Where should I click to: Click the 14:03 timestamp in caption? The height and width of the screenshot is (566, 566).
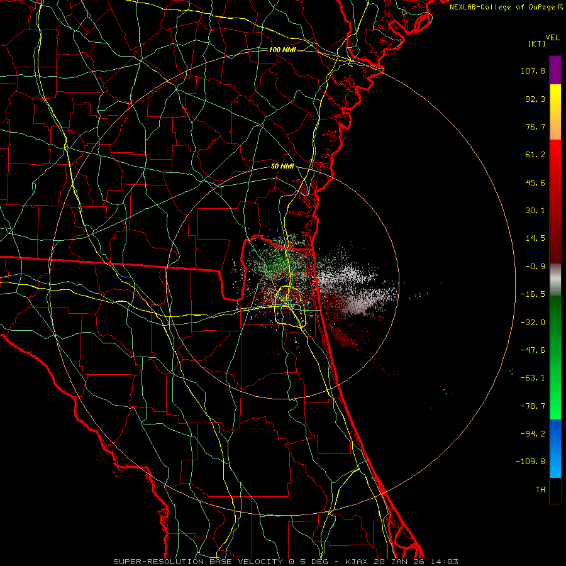[x=445, y=562]
